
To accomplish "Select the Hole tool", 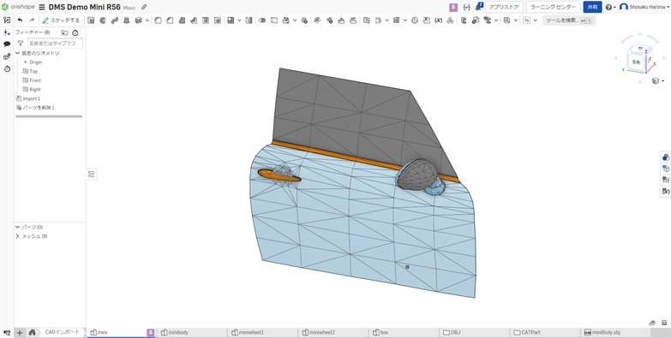I will (x=218, y=20).
